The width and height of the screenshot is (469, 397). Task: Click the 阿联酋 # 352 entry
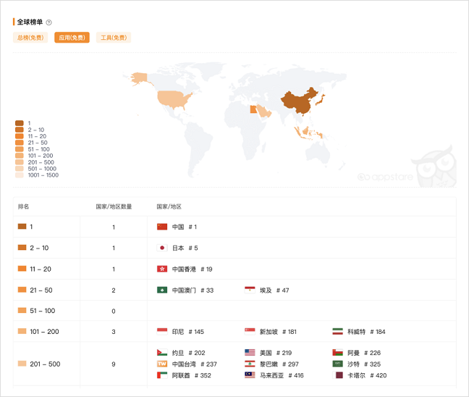(192, 375)
